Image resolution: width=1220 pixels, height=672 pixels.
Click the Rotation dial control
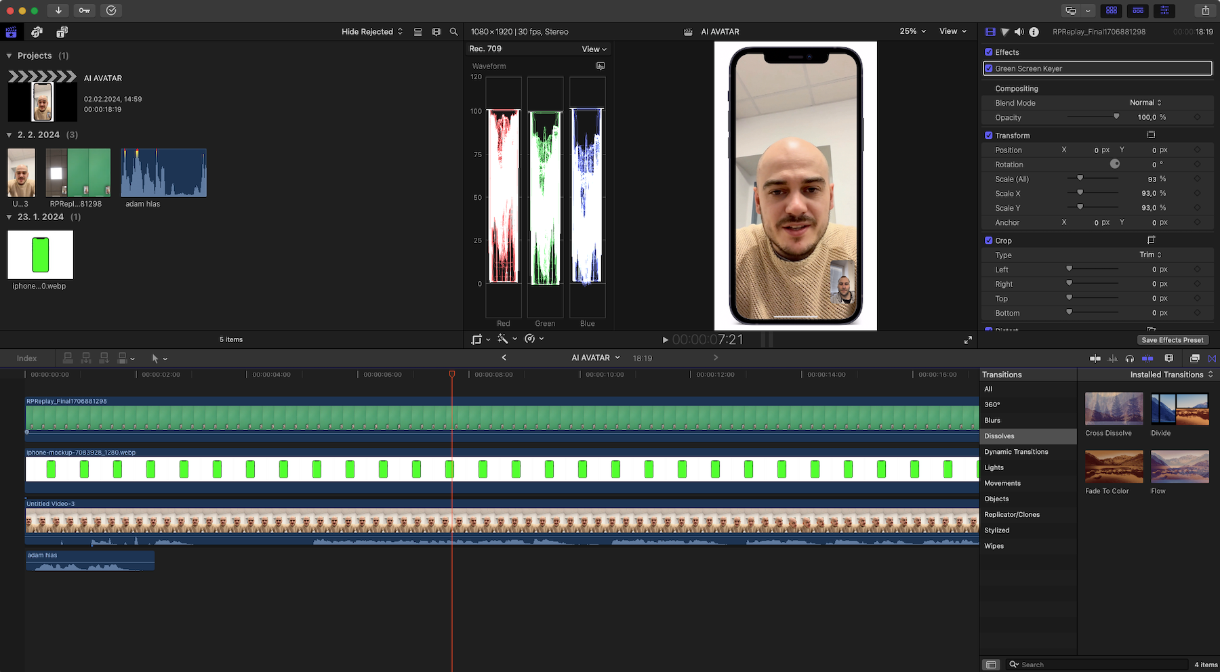[x=1114, y=164]
